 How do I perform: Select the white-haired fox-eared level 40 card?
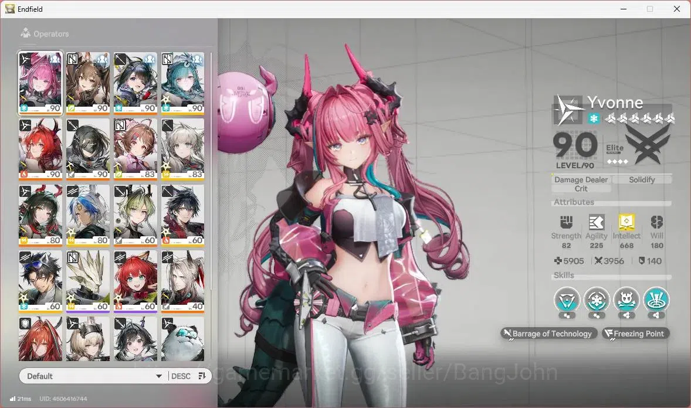pyautogui.click(x=182, y=281)
